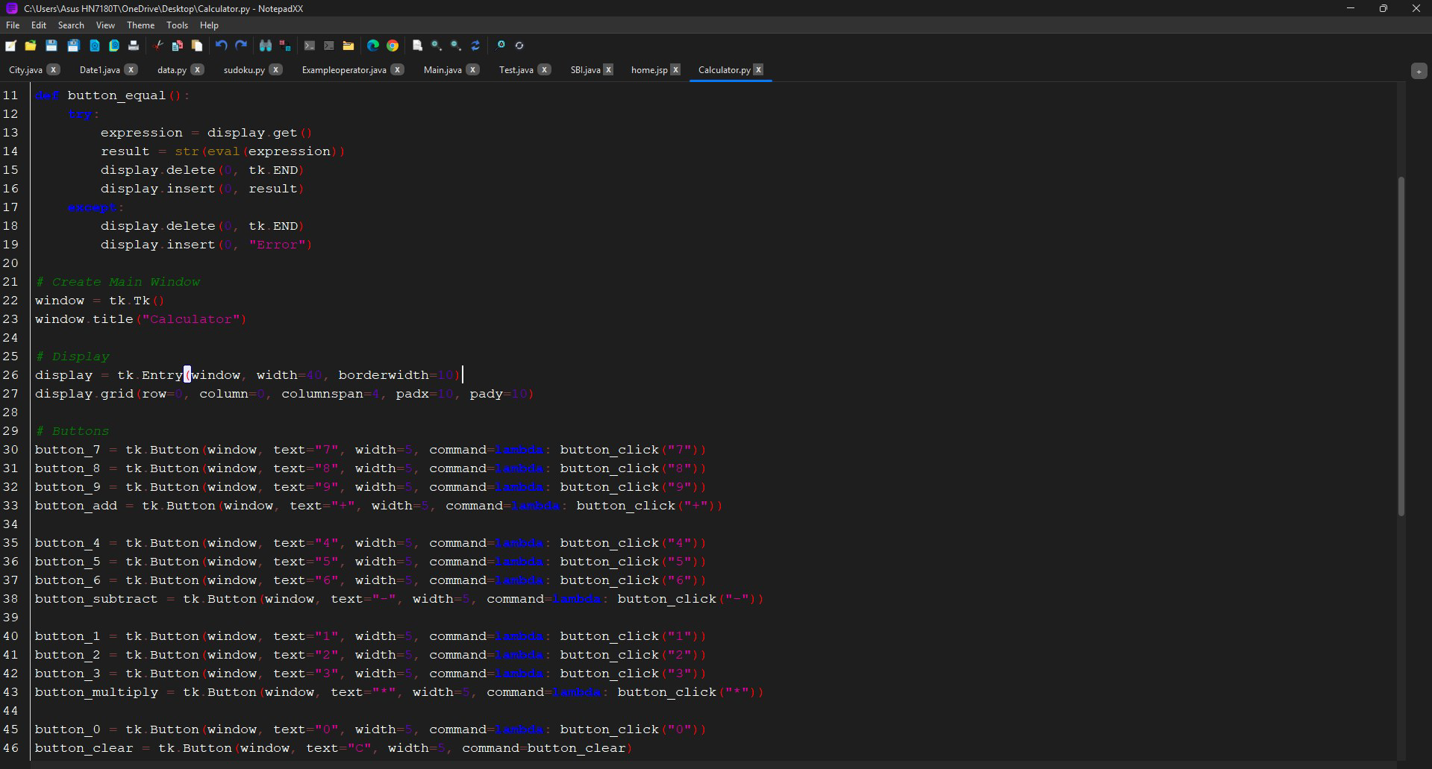The width and height of the screenshot is (1432, 769).
Task: Close the City.java tab
Action: pyautogui.click(x=53, y=69)
